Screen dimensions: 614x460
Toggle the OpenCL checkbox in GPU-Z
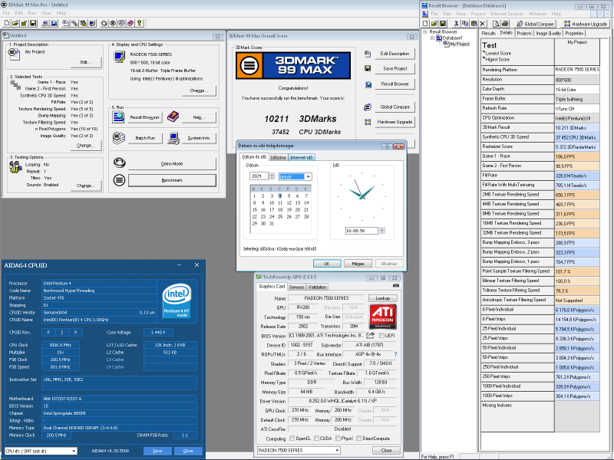(292, 438)
